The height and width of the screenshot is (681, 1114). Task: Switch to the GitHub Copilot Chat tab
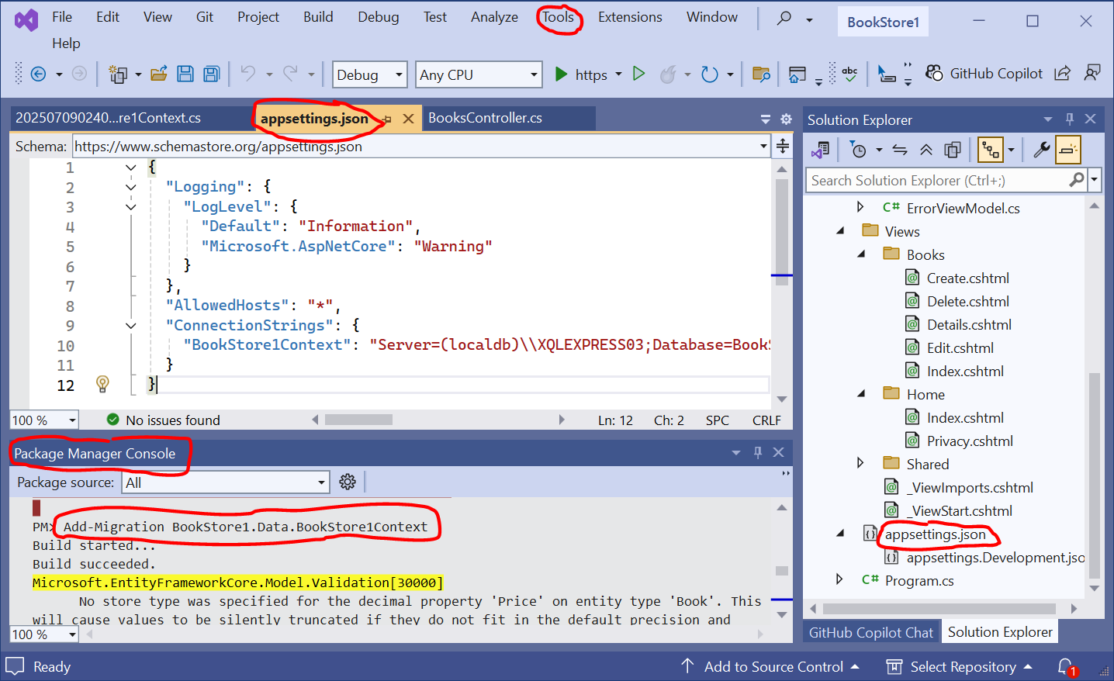pos(871,632)
